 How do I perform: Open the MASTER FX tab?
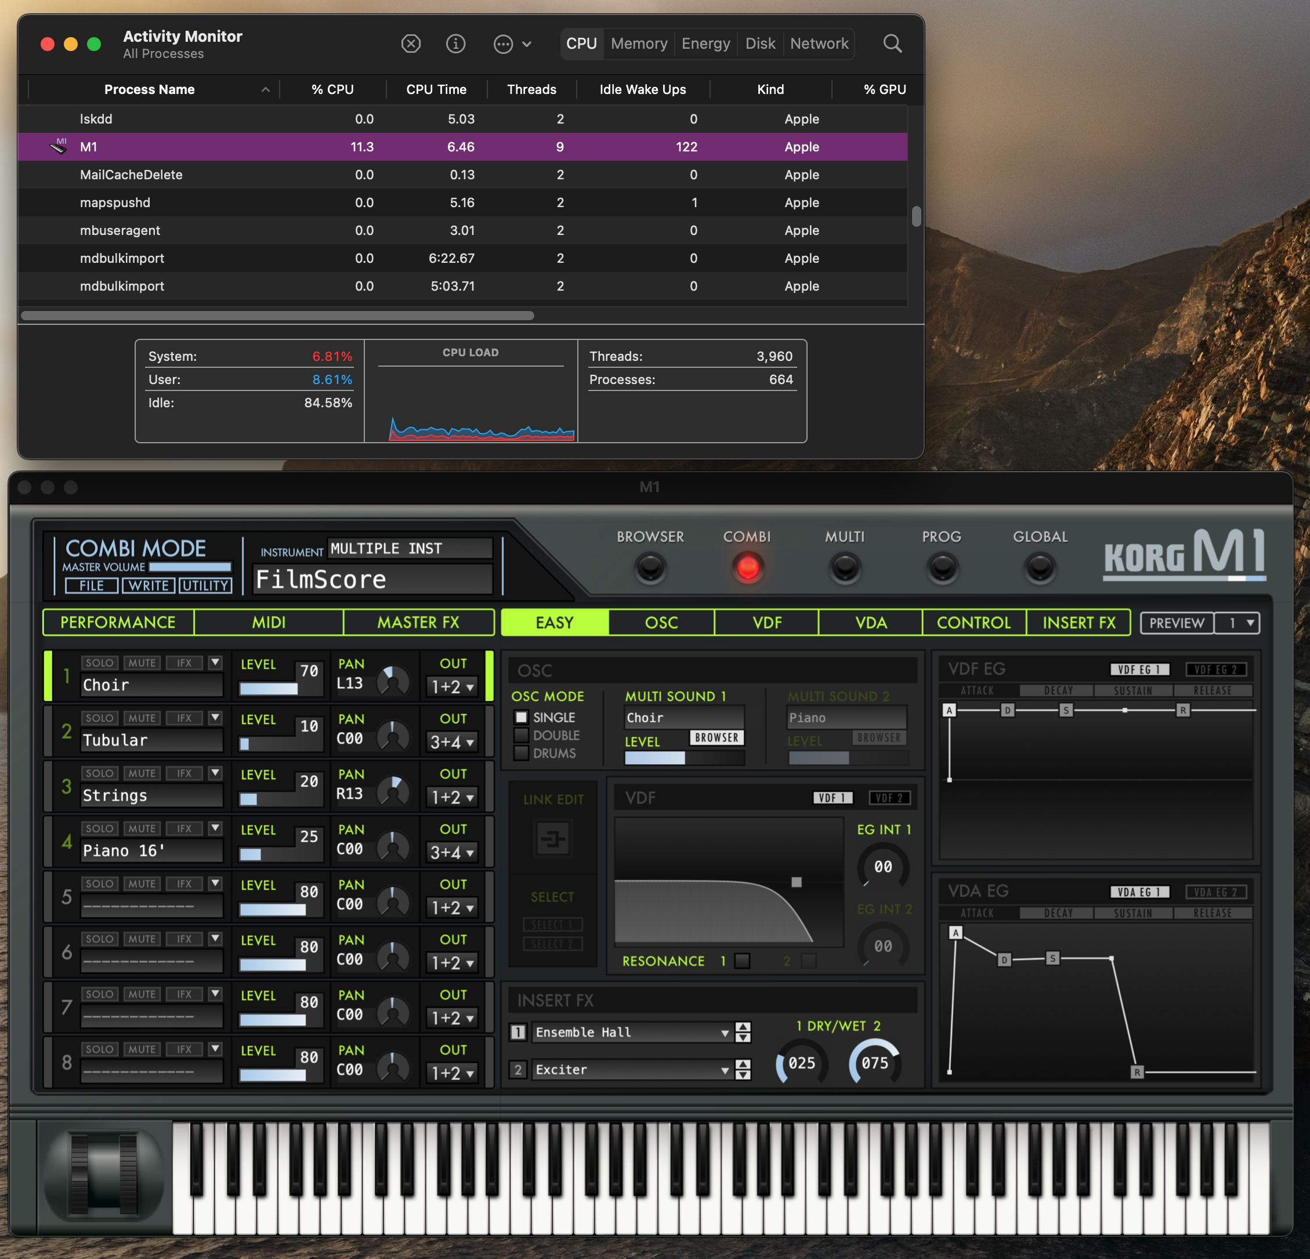tap(418, 622)
